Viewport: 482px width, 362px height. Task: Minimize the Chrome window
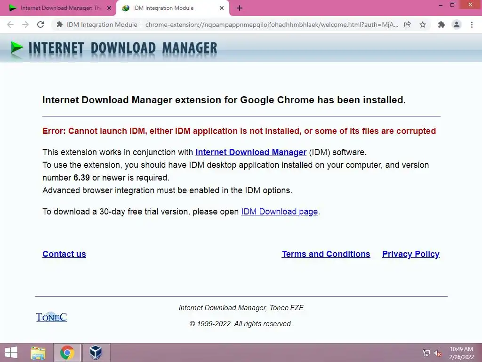pyautogui.click(x=441, y=5)
